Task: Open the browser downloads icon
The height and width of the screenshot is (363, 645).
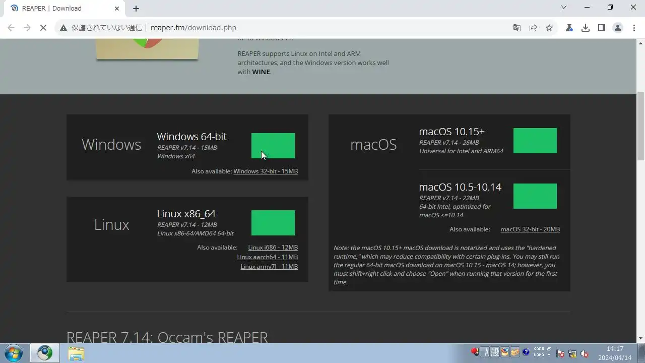Action: [586, 28]
